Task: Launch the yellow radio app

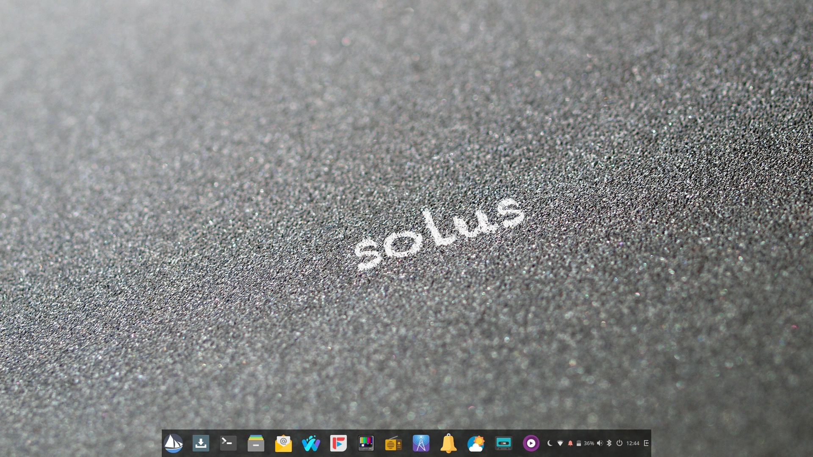Action: tap(393, 443)
